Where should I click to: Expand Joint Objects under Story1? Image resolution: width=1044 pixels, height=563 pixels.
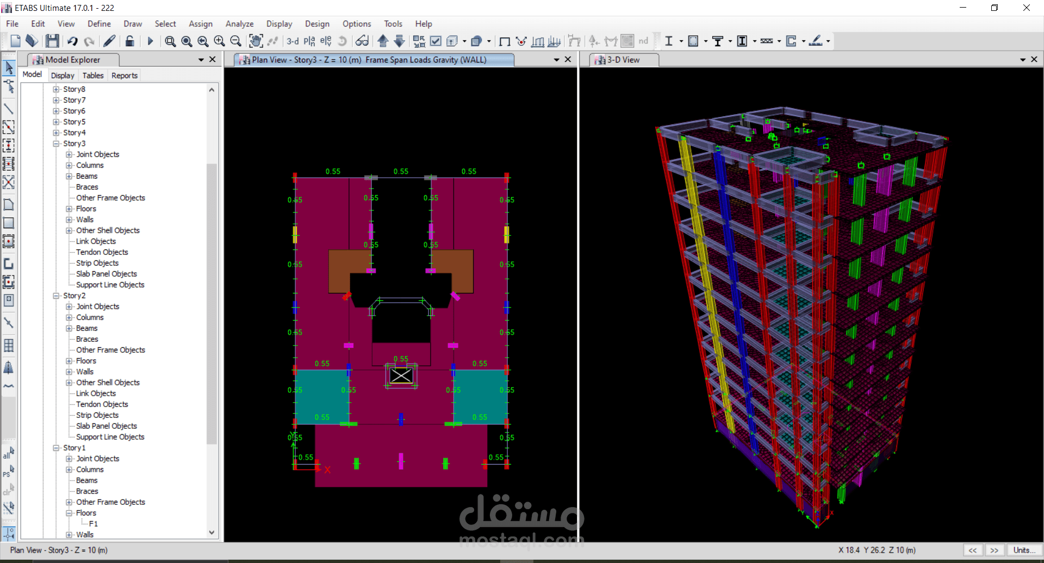(x=69, y=459)
